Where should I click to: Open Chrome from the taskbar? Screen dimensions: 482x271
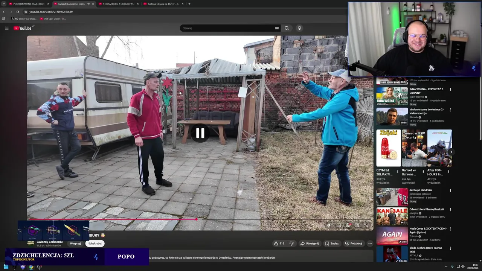pos(31,267)
